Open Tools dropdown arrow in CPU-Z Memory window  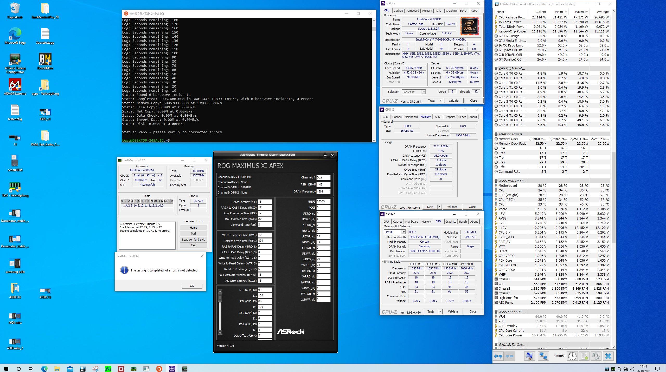coord(439,207)
